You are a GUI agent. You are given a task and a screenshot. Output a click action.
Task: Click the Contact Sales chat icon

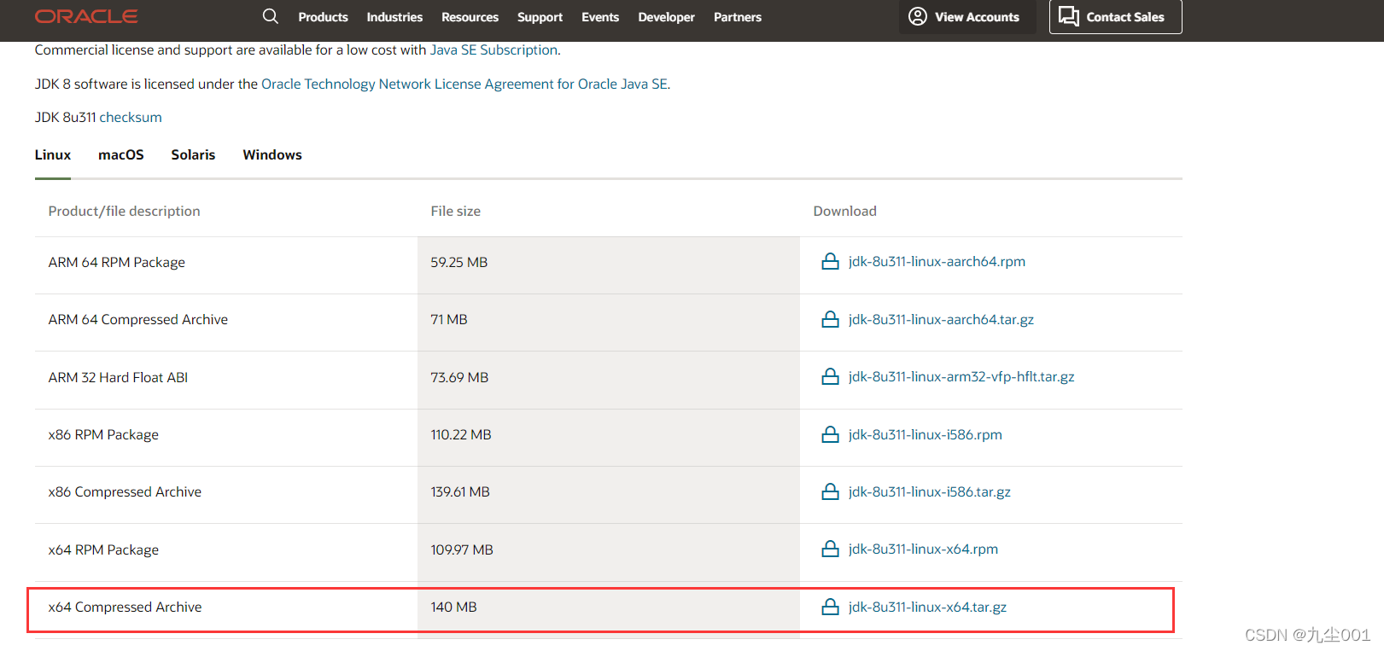point(1069,16)
